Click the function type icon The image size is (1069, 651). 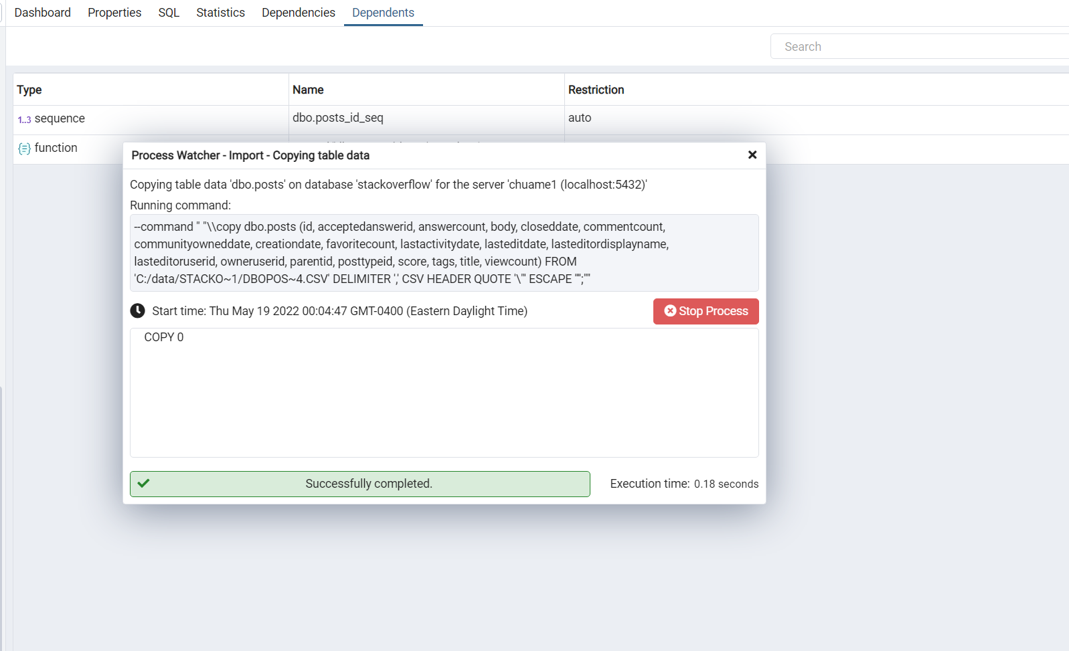pyautogui.click(x=24, y=149)
